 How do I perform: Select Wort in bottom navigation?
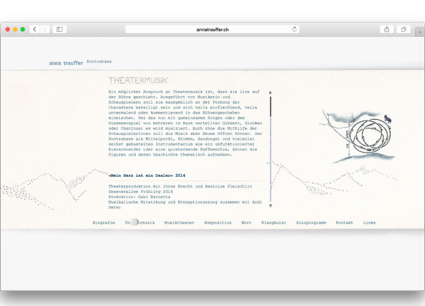246,222
